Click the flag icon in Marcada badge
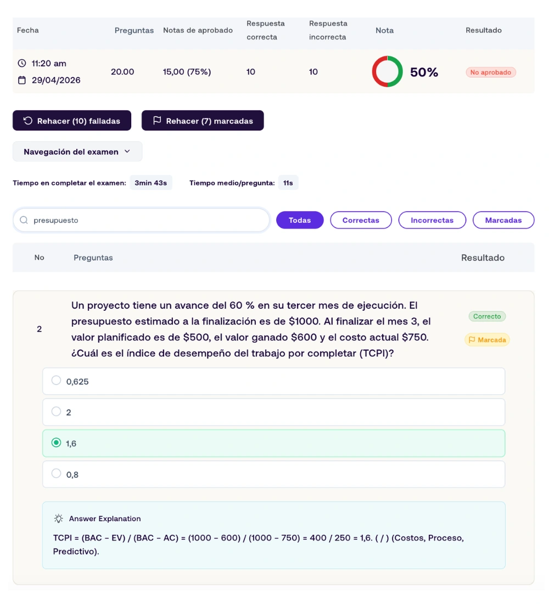549x604 pixels. (472, 340)
